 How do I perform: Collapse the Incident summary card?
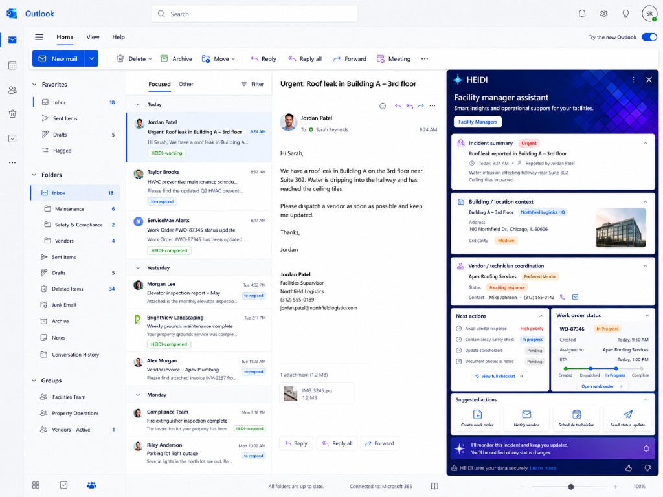tap(646, 143)
